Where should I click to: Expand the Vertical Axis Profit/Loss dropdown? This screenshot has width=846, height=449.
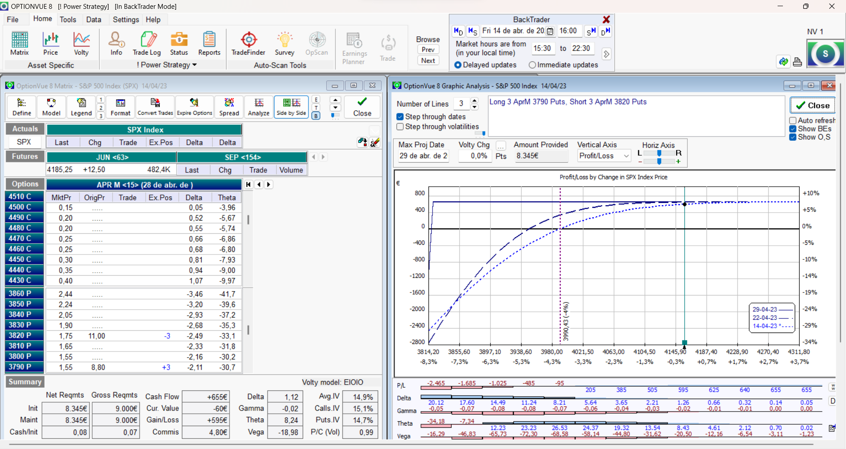[x=626, y=156]
